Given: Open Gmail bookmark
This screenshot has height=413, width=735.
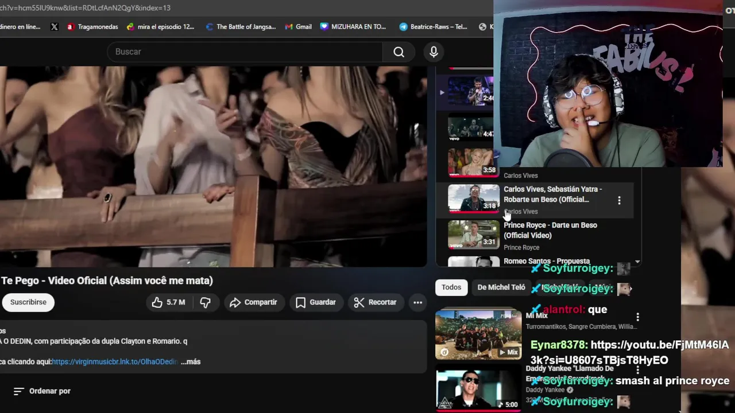Looking at the screenshot, I should 299,26.
